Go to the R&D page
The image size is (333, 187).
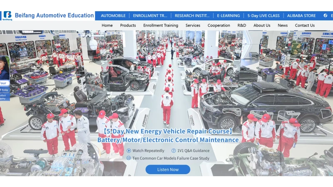click(242, 25)
